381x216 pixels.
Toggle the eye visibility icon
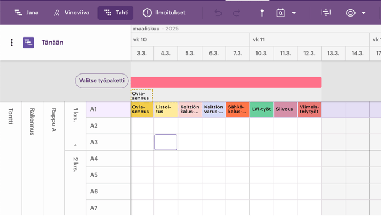coord(351,13)
